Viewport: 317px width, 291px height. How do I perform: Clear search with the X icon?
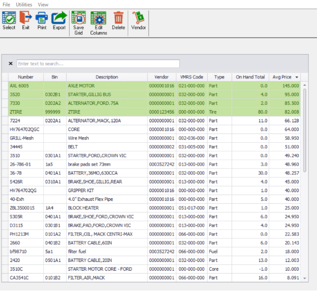pyautogui.click(x=11, y=64)
